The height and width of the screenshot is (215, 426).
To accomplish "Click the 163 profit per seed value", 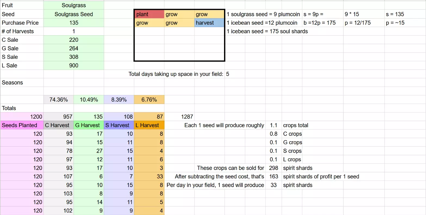I will [x=273, y=177].
